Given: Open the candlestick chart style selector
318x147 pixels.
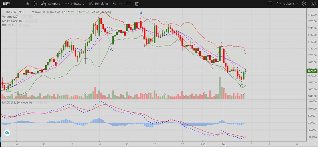Looking at the screenshot, I should point(36,4).
